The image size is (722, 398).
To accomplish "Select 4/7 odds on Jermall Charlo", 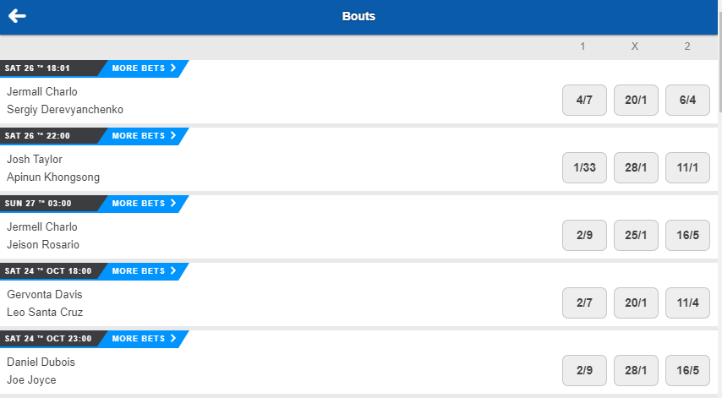I will pos(584,100).
